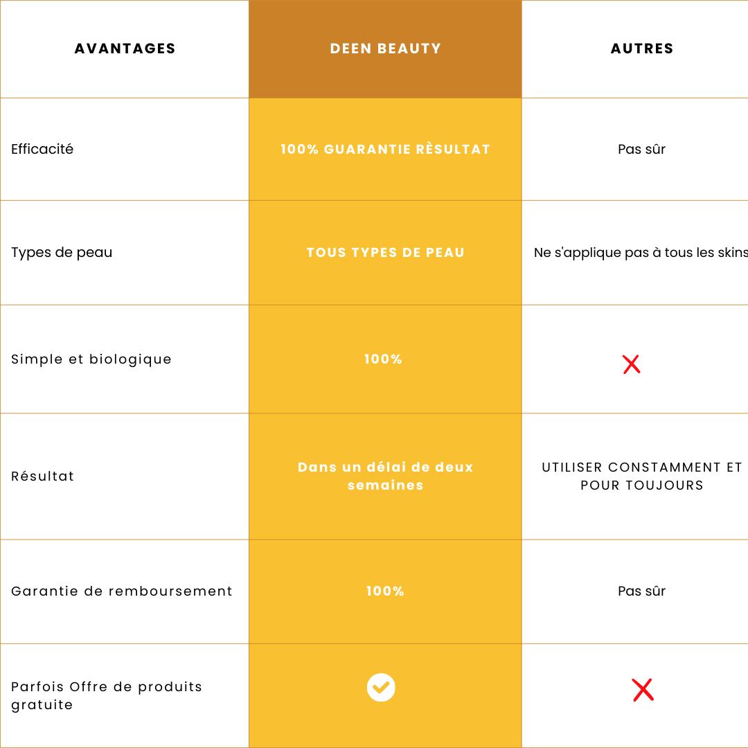Click the red X in Simple et biologique row

(631, 364)
